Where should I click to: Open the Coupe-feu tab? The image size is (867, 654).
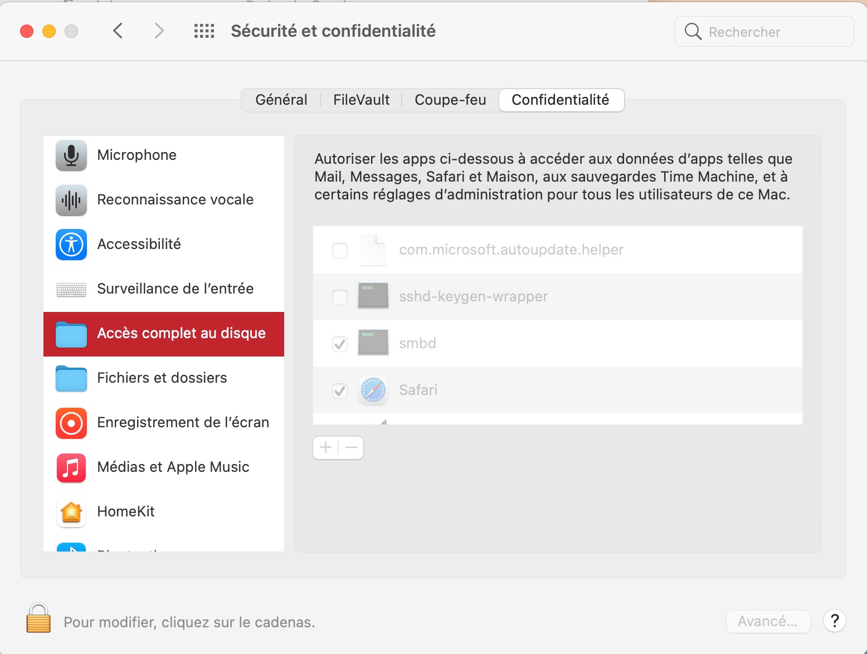coord(450,100)
